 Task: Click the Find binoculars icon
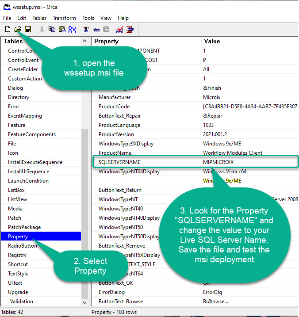point(72,29)
